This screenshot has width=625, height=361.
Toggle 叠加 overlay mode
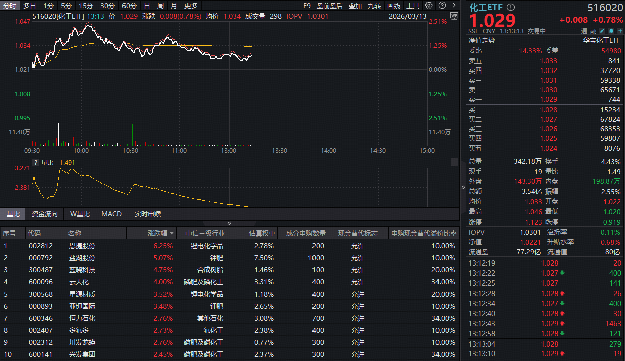pyautogui.click(x=354, y=5)
